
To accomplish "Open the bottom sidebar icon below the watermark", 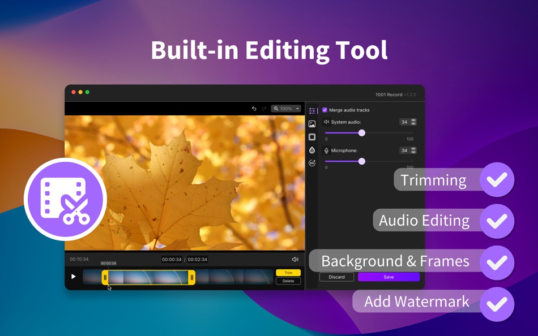I will [312, 163].
